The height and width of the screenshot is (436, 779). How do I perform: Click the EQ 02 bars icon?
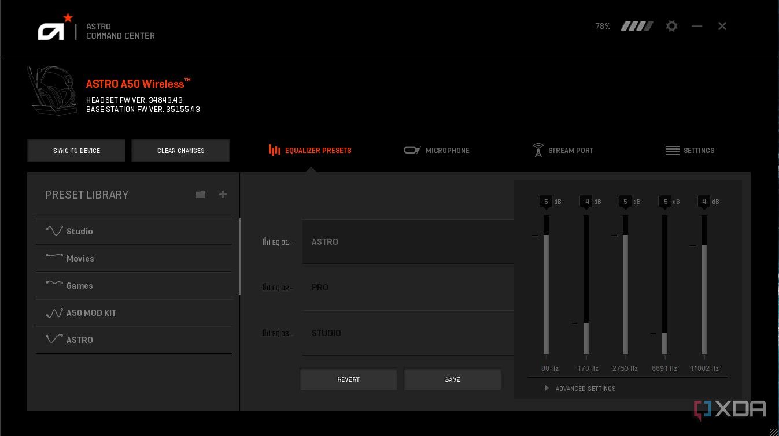(266, 287)
